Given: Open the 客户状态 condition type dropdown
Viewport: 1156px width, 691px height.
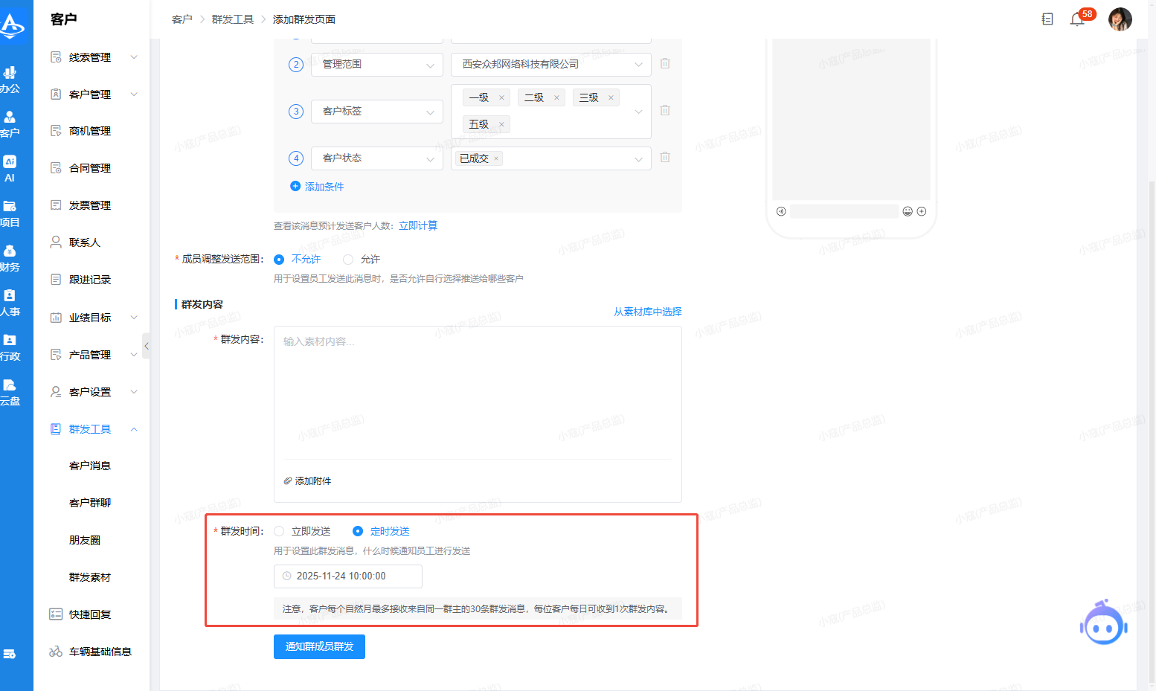Looking at the screenshot, I should (376, 158).
